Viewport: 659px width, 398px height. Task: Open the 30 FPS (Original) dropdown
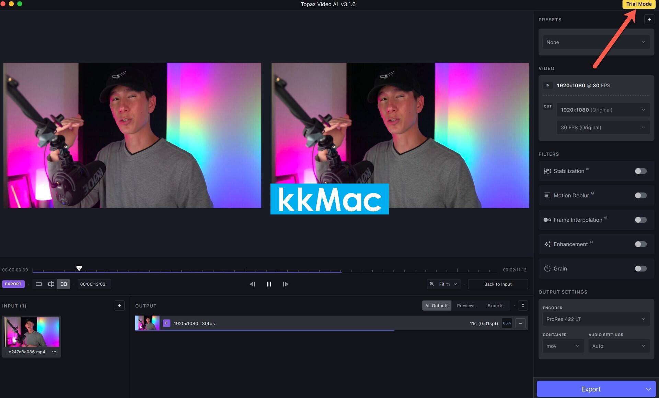603,128
